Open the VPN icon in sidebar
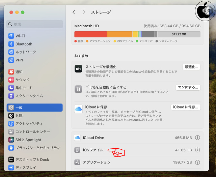This screenshot has height=177, width=216. (x=11, y=60)
